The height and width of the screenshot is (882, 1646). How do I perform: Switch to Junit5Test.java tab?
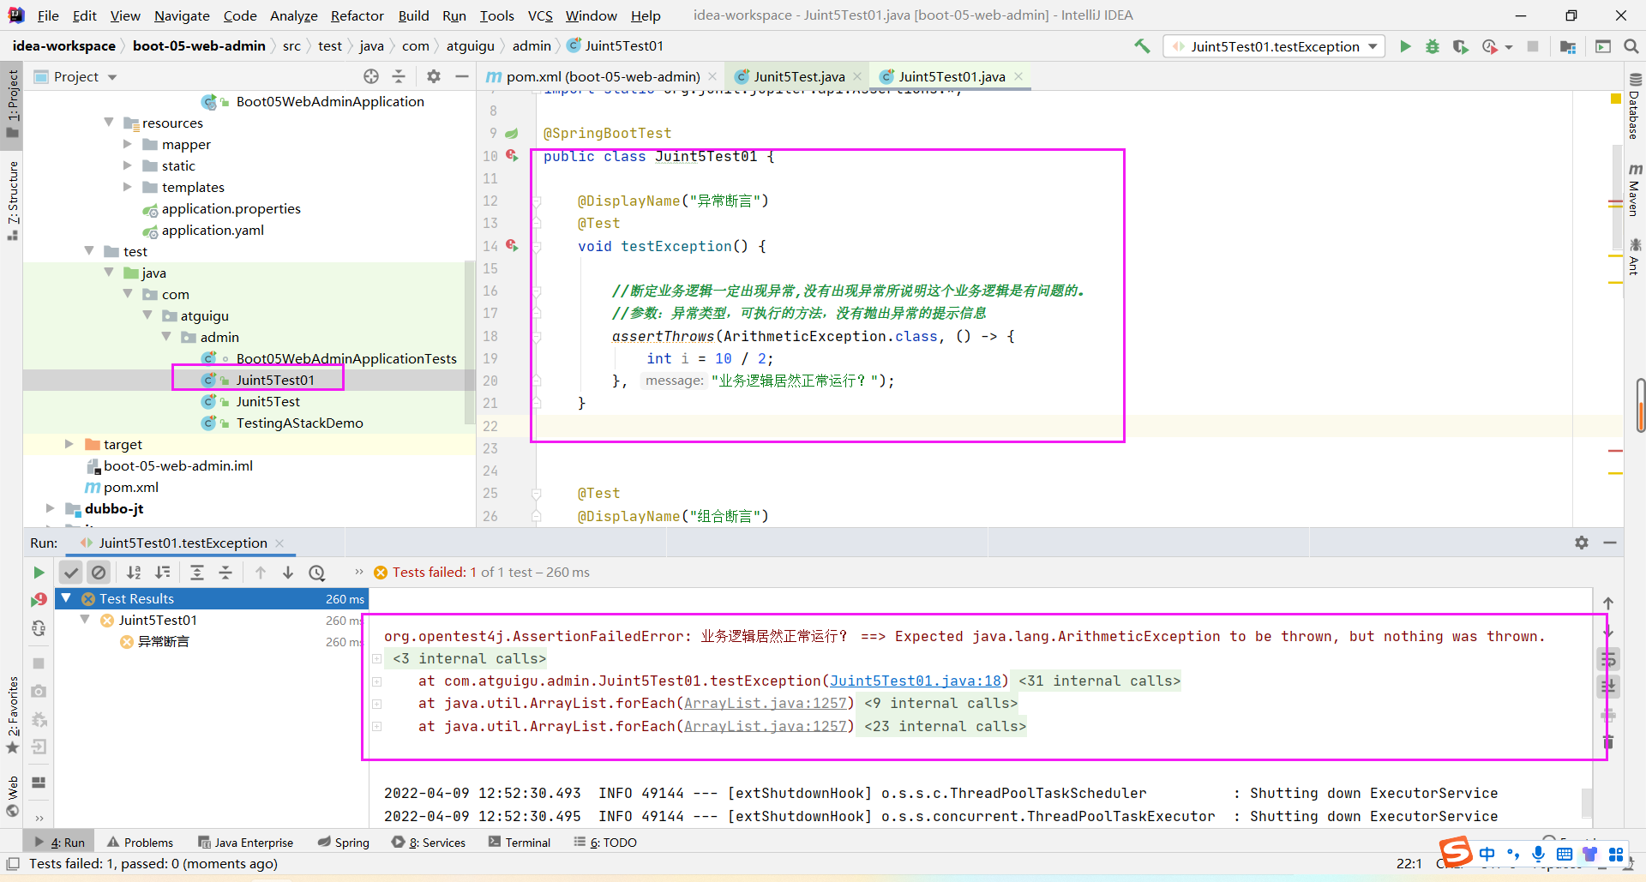click(798, 76)
